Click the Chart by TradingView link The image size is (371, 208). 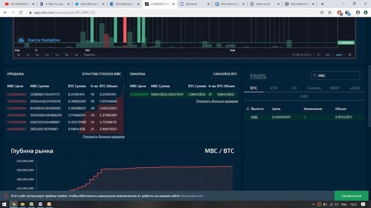(x=44, y=40)
